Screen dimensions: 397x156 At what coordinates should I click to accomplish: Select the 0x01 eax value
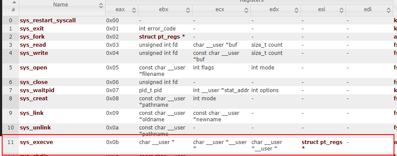tap(112, 29)
